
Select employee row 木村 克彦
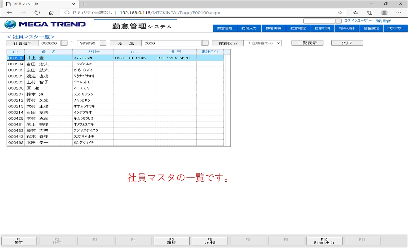coord(115,118)
